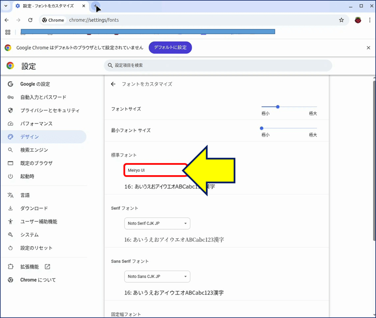The image size is (376, 318).
Task: Focus the 設定項目を検索 search field
Action: pyautogui.click(x=218, y=65)
